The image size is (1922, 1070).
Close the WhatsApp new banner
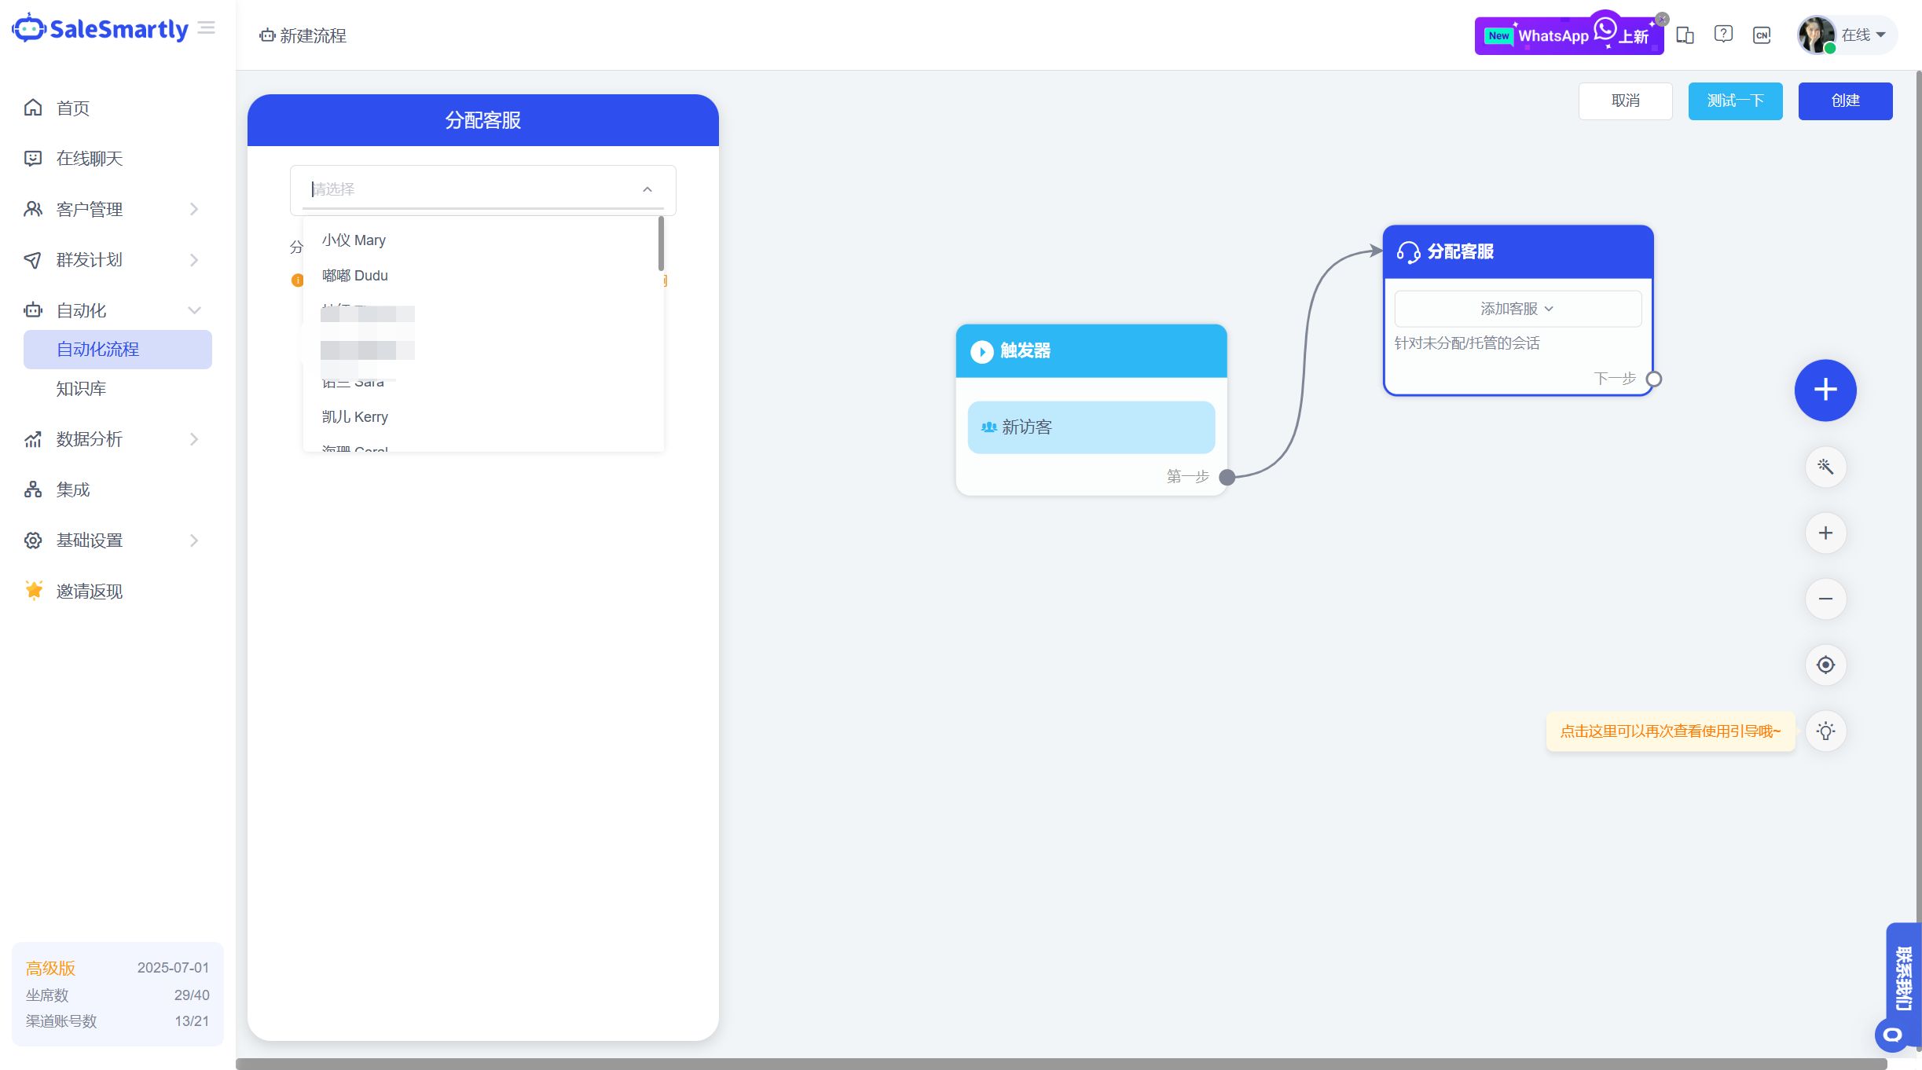tap(1662, 19)
